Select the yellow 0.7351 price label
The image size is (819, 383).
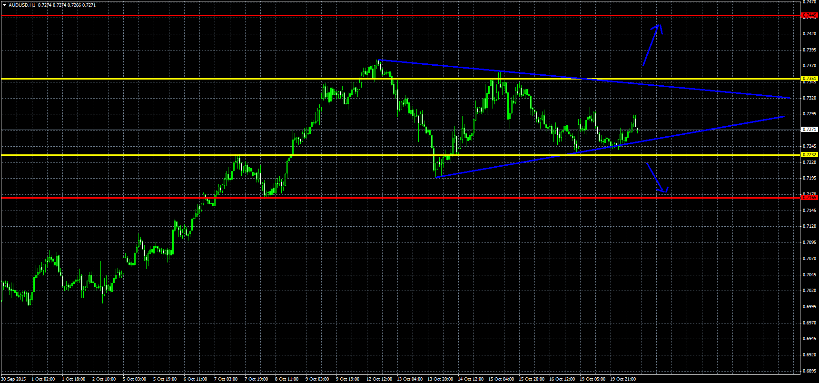click(x=809, y=79)
